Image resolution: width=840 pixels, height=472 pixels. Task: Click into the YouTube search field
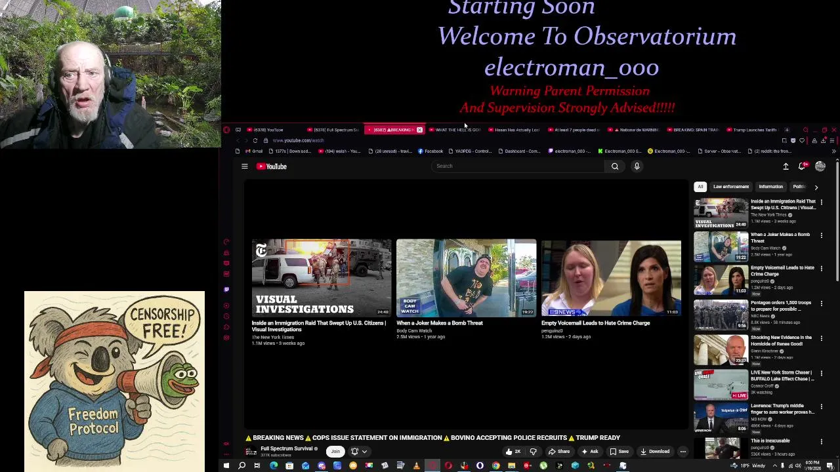click(518, 166)
